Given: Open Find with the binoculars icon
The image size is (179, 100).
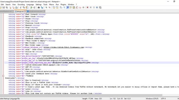Looking at the screenshot, I should tap(39, 7).
